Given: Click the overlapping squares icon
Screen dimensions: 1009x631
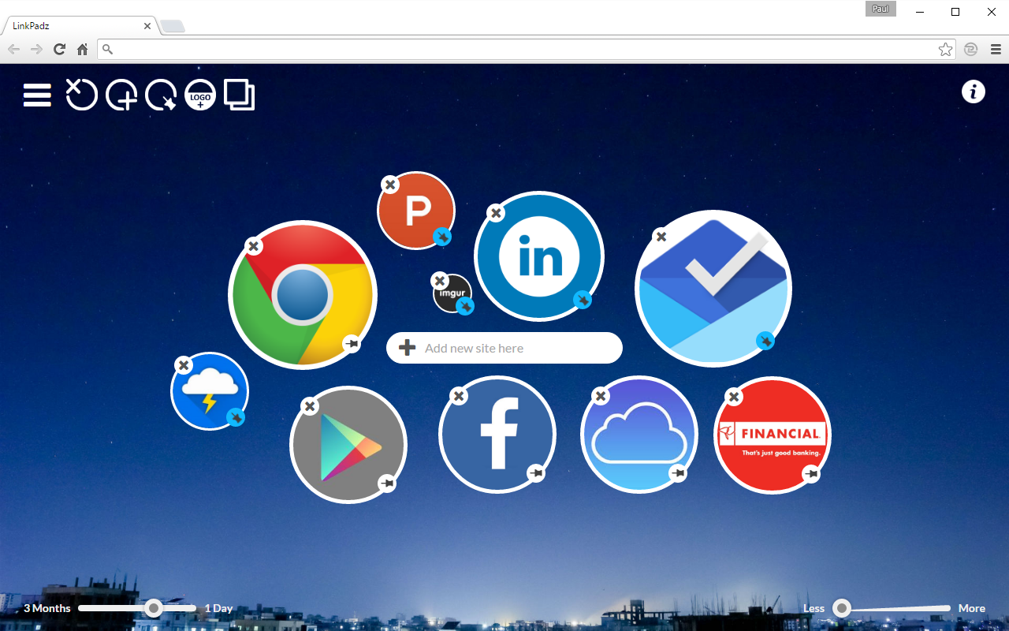Looking at the screenshot, I should click(x=240, y=95).
